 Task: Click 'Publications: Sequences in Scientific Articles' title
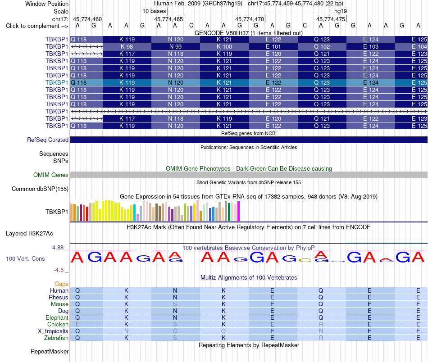tap(249, 147)
